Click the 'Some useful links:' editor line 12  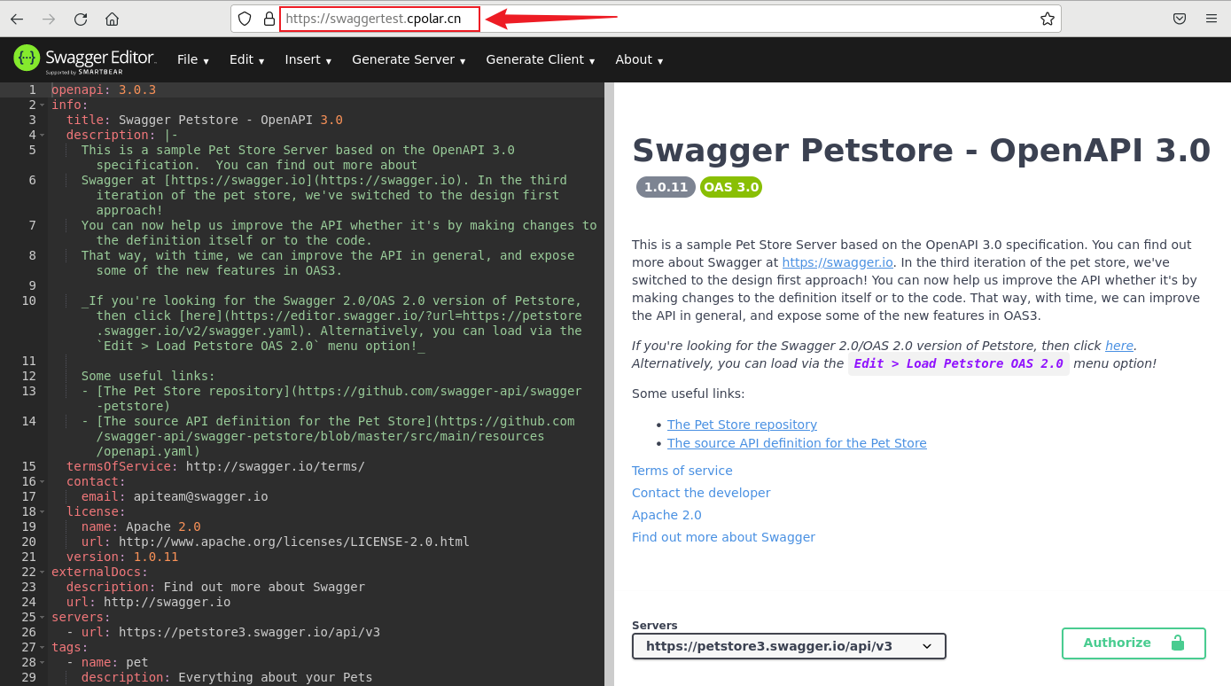(148, 376)
